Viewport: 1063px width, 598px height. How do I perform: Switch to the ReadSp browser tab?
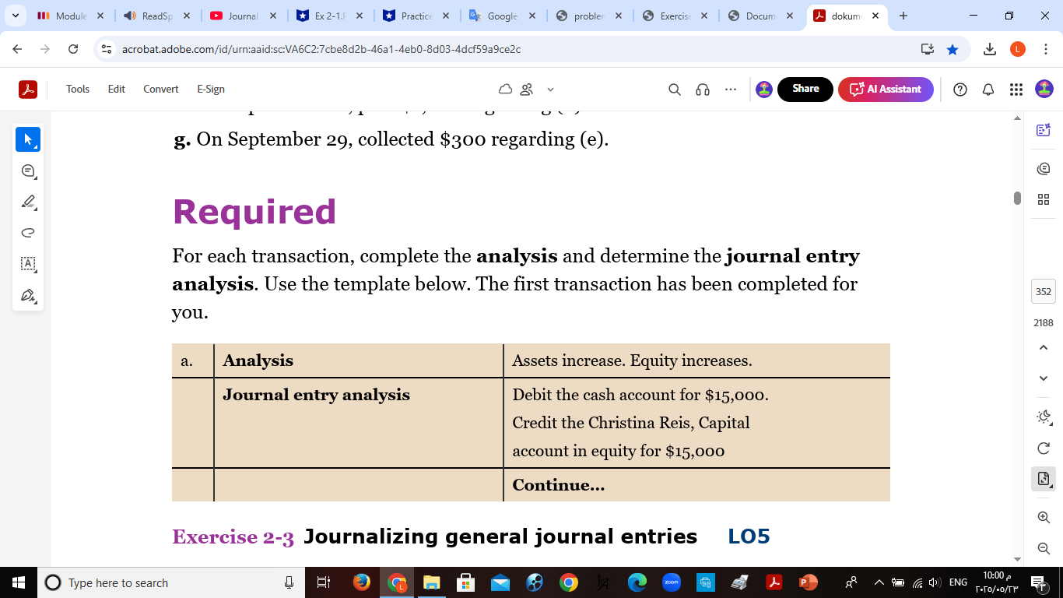click(x=157, y=16)
